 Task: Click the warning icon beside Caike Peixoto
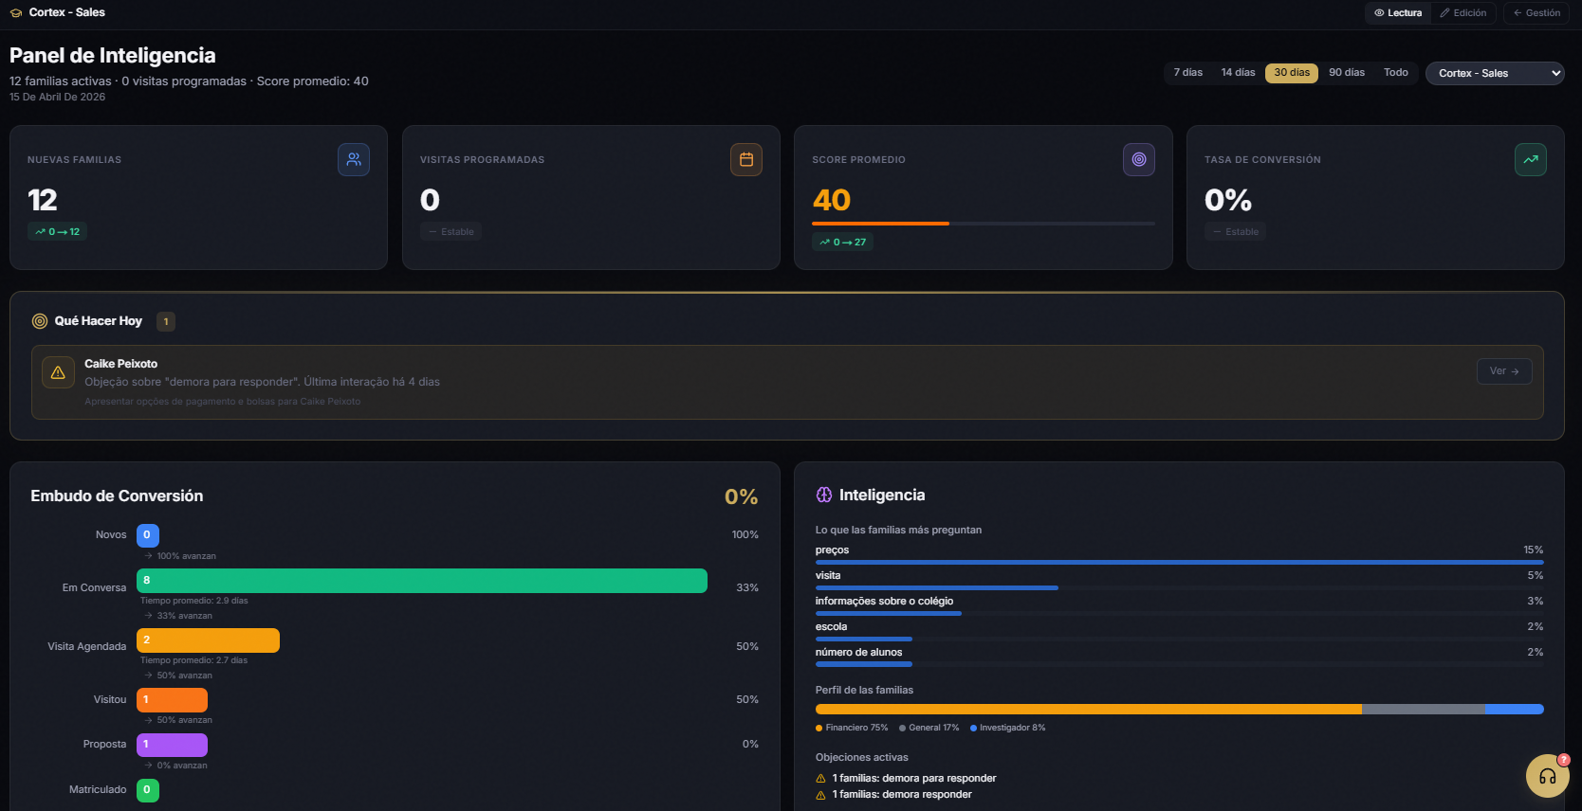[x=58, y=373]
